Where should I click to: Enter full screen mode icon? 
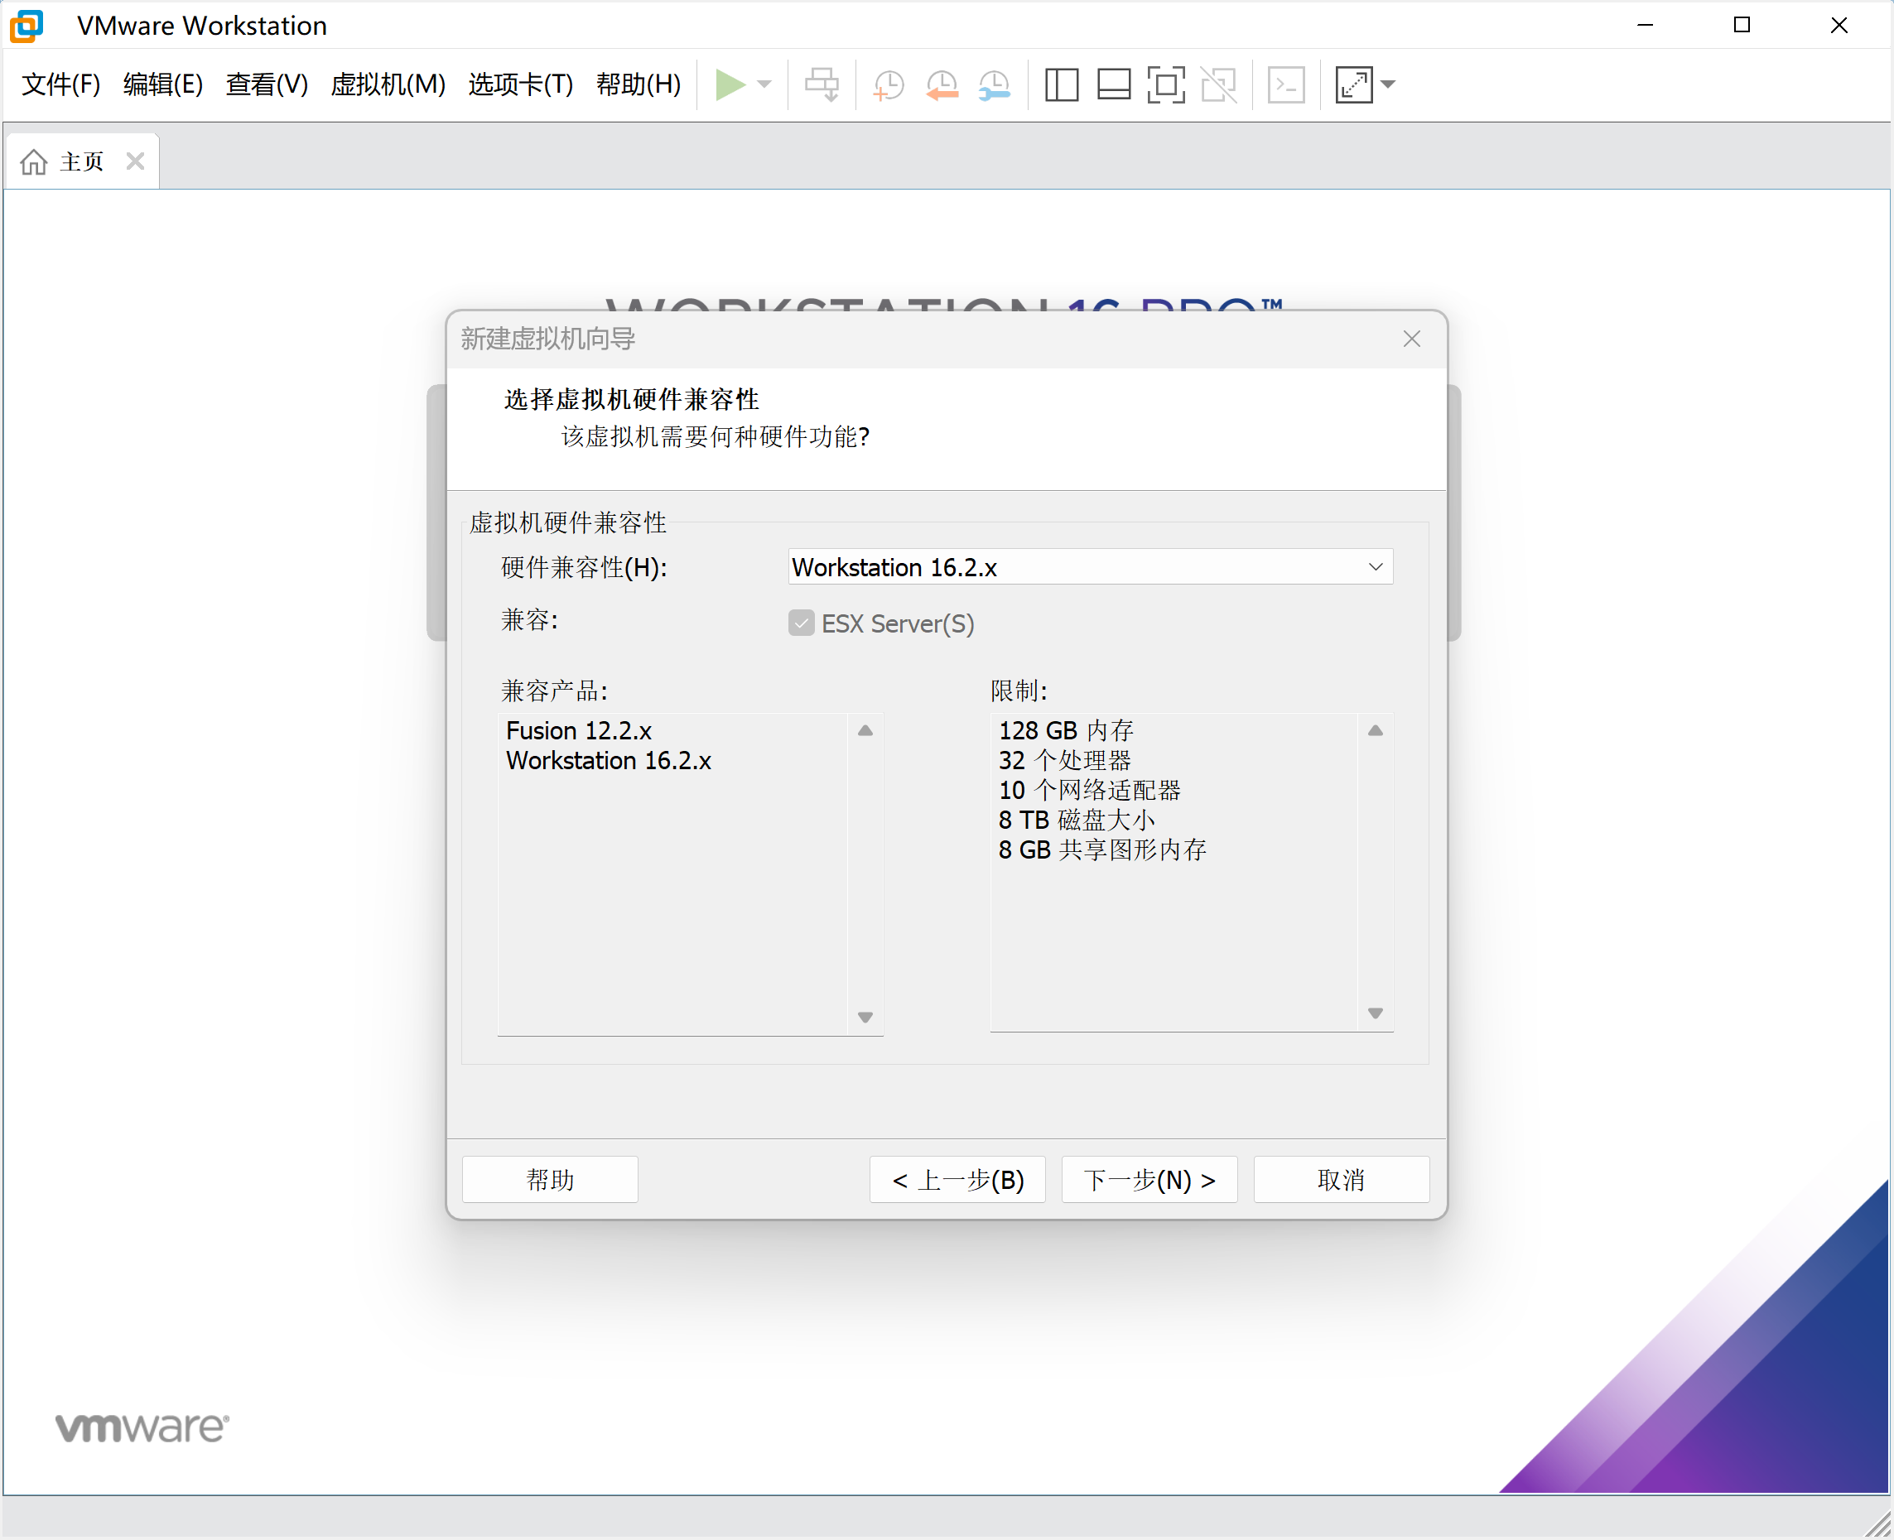[x=1166, y=85]
